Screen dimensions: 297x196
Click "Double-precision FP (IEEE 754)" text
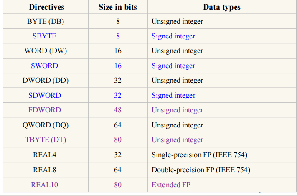(x=201, y=170)
